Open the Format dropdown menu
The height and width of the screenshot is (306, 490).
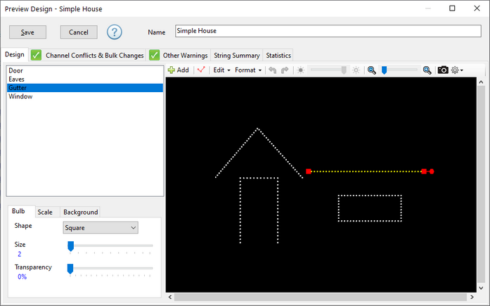(247, 70)
